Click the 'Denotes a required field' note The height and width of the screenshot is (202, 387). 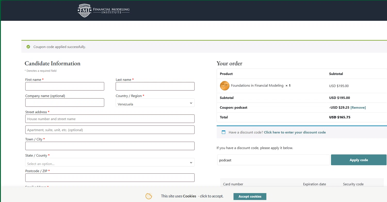(x=41, y=71)
